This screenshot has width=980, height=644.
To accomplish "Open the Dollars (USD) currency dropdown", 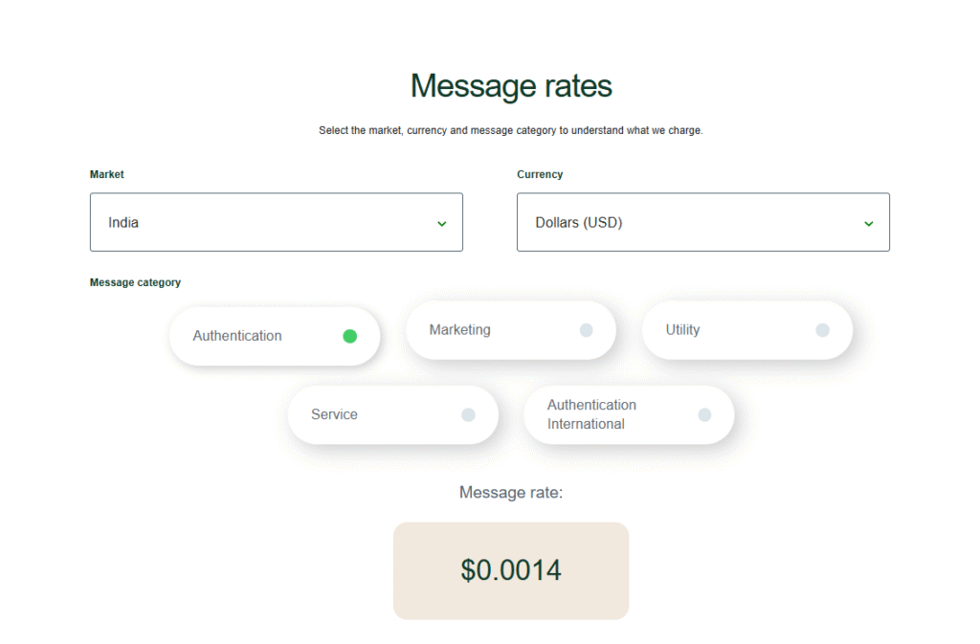I will pos(702,222).
